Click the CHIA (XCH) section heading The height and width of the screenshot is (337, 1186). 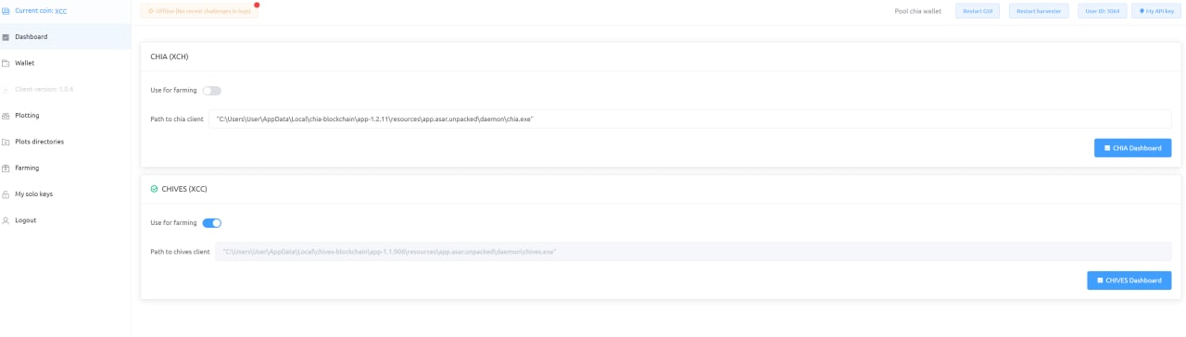click(170, 56)
